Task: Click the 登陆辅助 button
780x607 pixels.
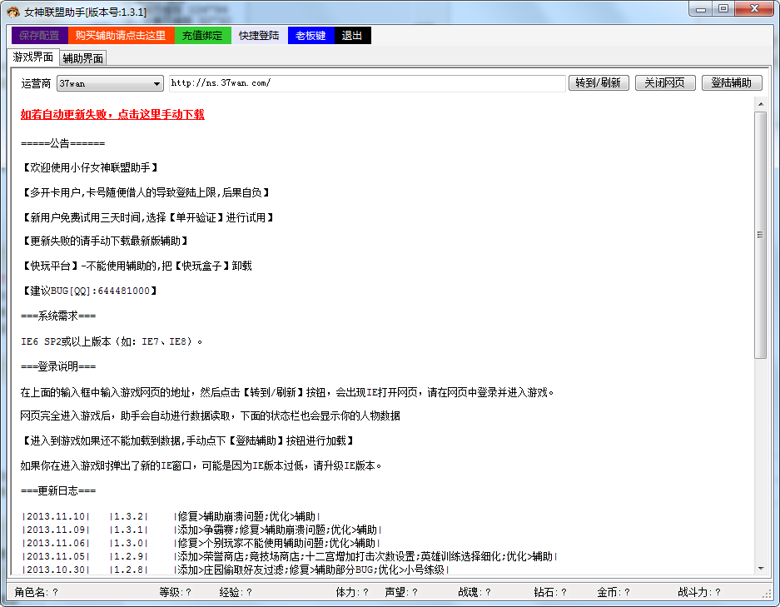Action: click(x=732, y=82)
